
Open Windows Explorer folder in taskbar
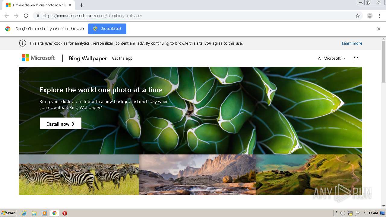coord(34,213)
